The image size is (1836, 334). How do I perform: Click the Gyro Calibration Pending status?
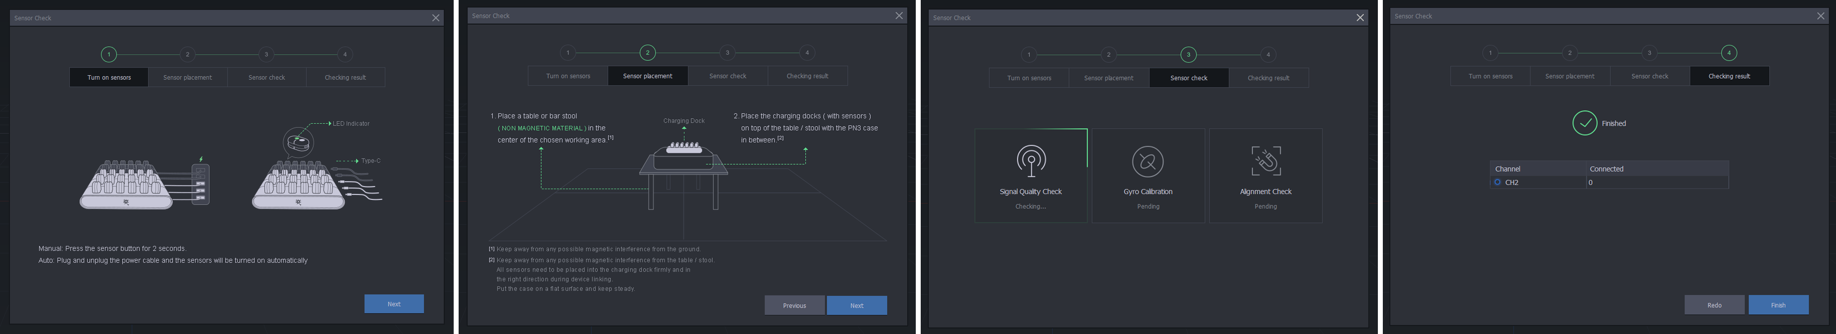(1148, 206)
